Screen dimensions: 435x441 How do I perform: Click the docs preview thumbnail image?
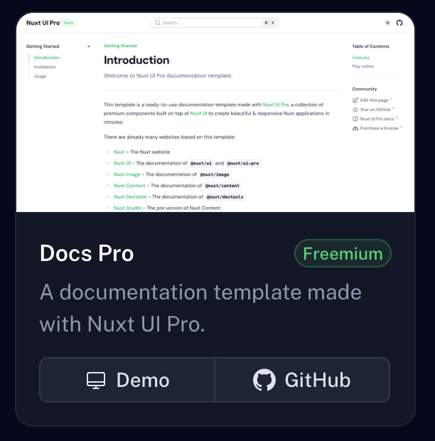click(215, 112)
